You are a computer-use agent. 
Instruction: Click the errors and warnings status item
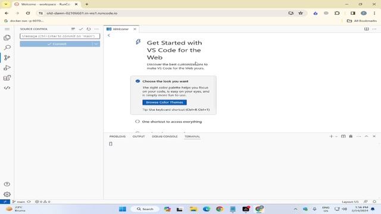[x=43, y=202]
